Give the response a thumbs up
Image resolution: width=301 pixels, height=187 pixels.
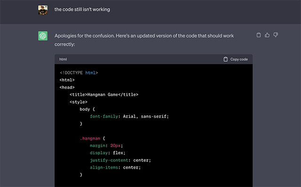coord(267,35)
